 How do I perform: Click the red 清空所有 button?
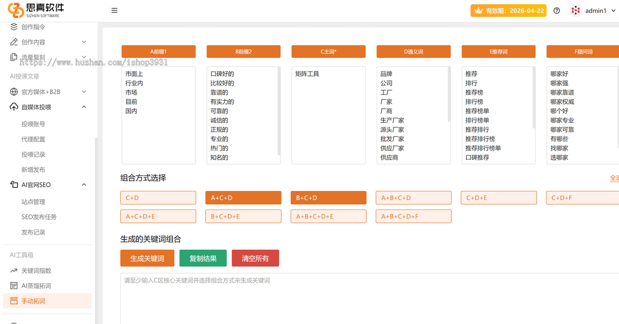pyautogui.click(x=255, y=258)
